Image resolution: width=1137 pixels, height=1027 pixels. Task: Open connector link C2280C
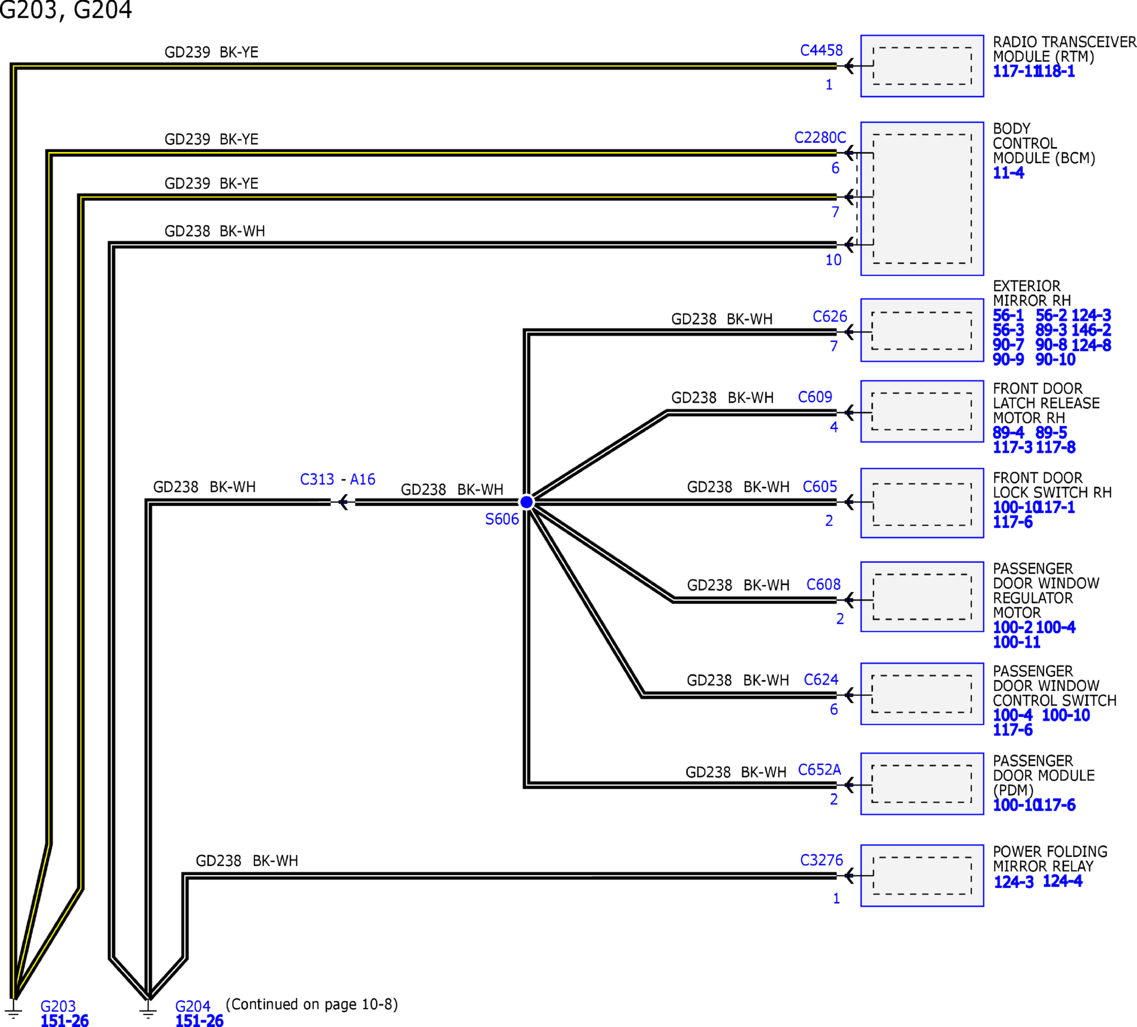(x=819, y=138)
